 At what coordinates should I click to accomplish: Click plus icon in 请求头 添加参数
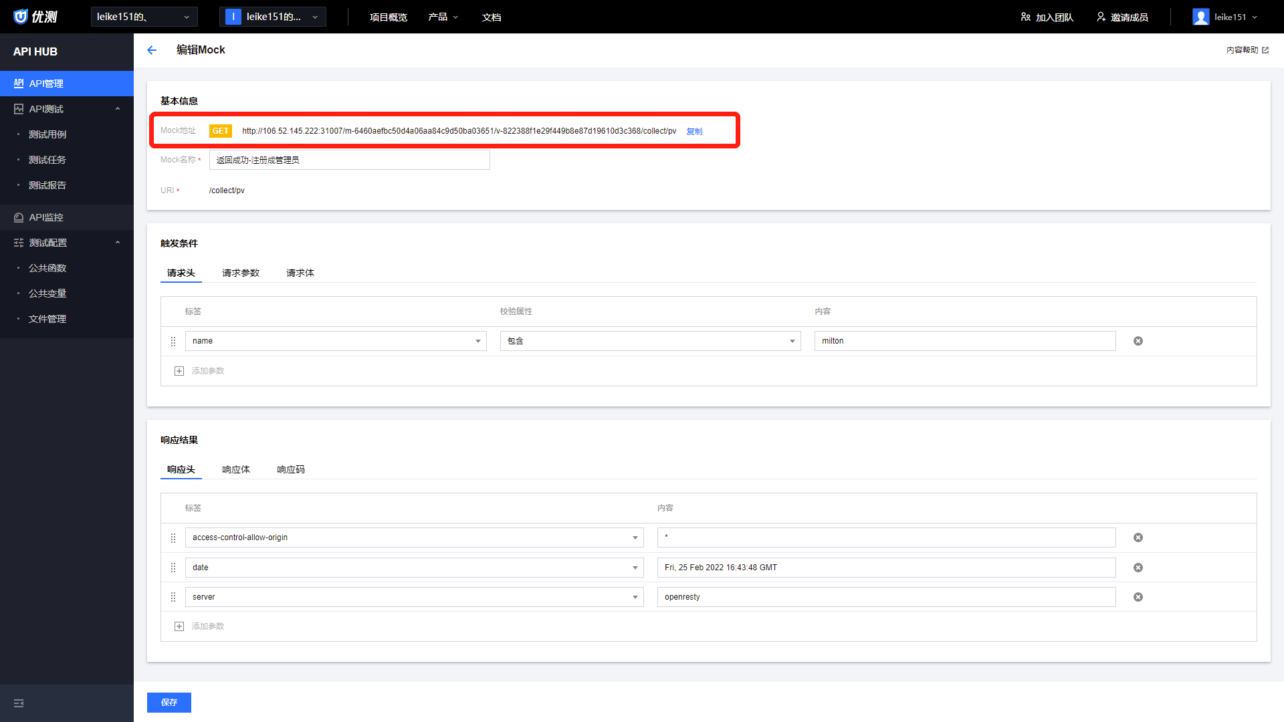click(179, 371)
